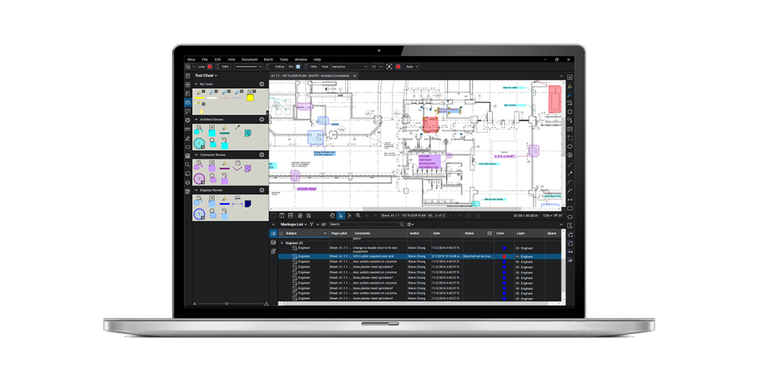Open Engineer Review settings gear

[262, 190]
